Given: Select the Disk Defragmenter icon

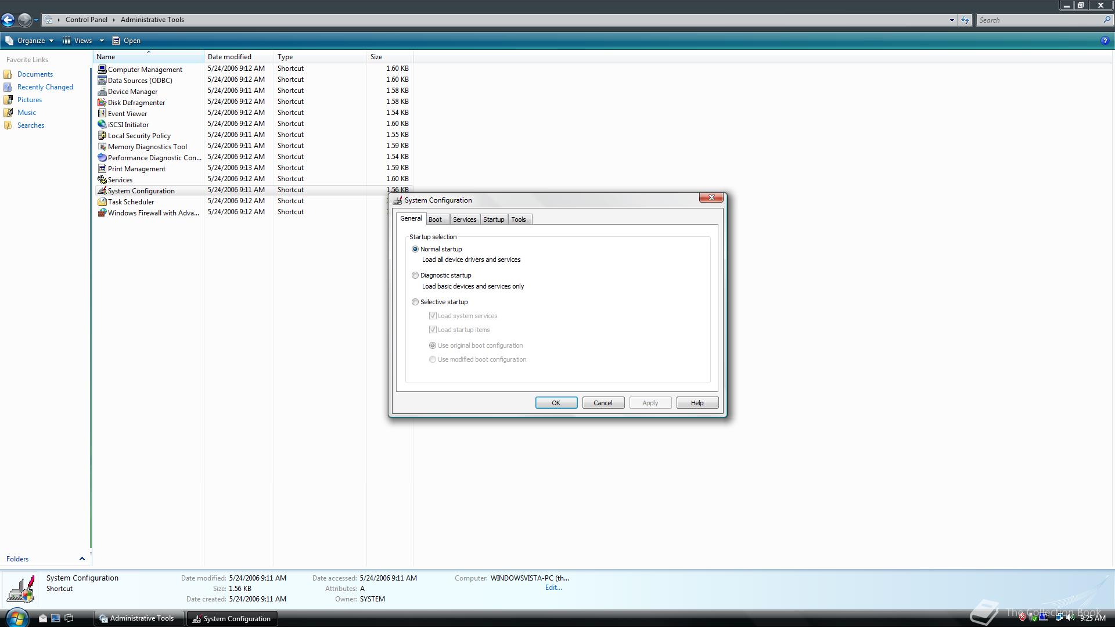Looking at the screenshot, I should 102,102.
